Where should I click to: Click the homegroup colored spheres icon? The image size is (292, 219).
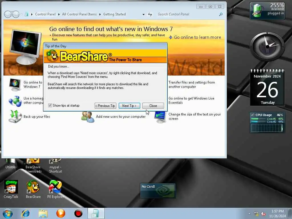(15, 101)
